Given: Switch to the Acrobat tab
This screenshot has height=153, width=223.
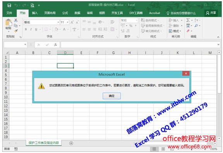Looking at the screenshot, I should (x=154, y=13).
